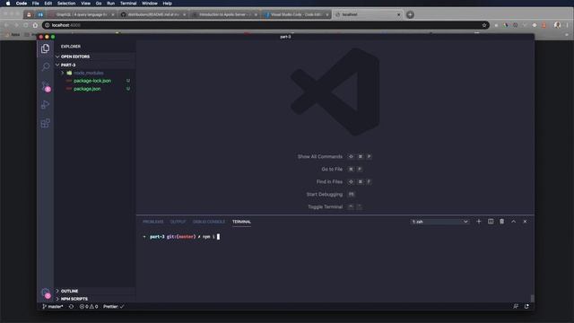Open errors and warnings count in status bar
This screenshot has height=323, width=574.
pos(89,307)
